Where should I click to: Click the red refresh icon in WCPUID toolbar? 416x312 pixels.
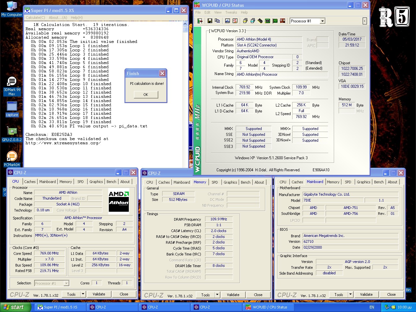coord(235,21)
